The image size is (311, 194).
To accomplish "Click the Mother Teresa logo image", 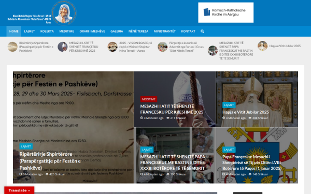I will (64, 13).
